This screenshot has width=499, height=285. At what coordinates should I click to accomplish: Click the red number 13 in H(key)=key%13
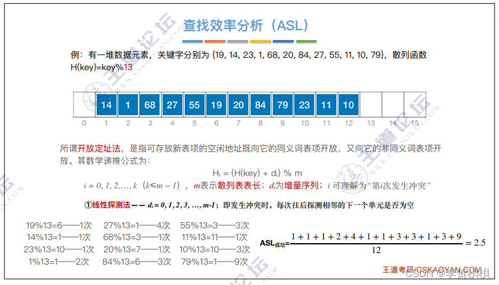click(x=128, y=68)
